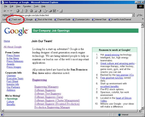
Task: Open the Help menu
Action: tap(43, 6)
